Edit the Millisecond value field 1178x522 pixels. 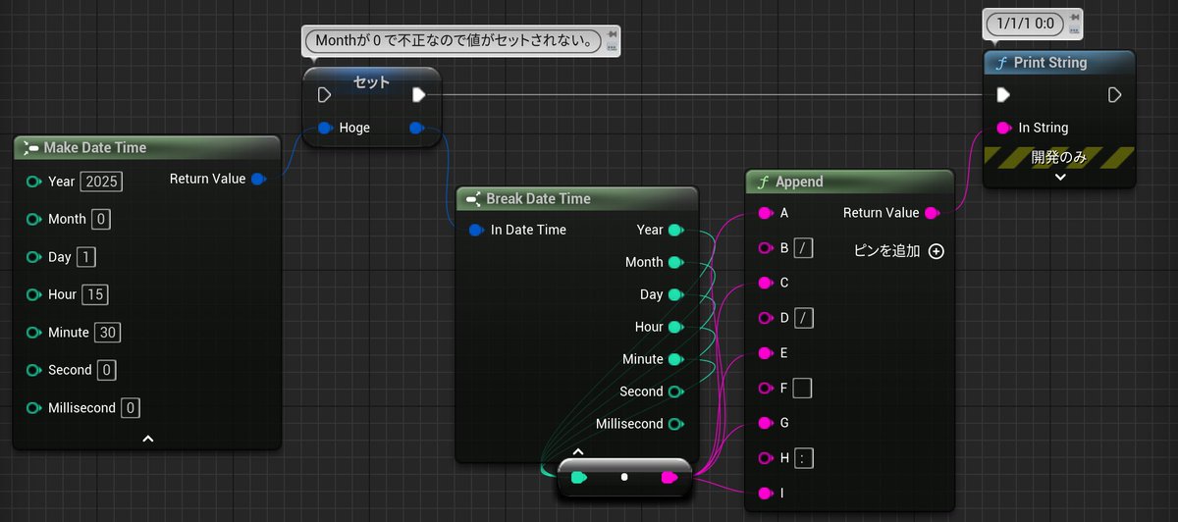pos(132,408)
